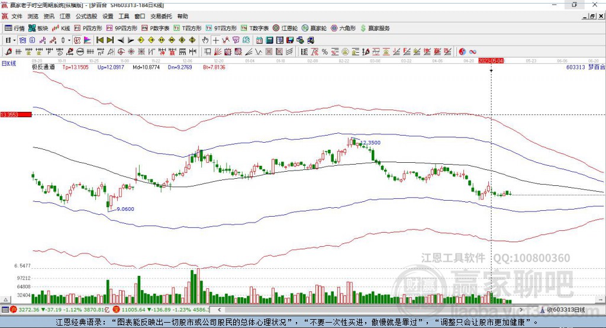
Task: Click the red floppy save icon
Action: (290, 40)
